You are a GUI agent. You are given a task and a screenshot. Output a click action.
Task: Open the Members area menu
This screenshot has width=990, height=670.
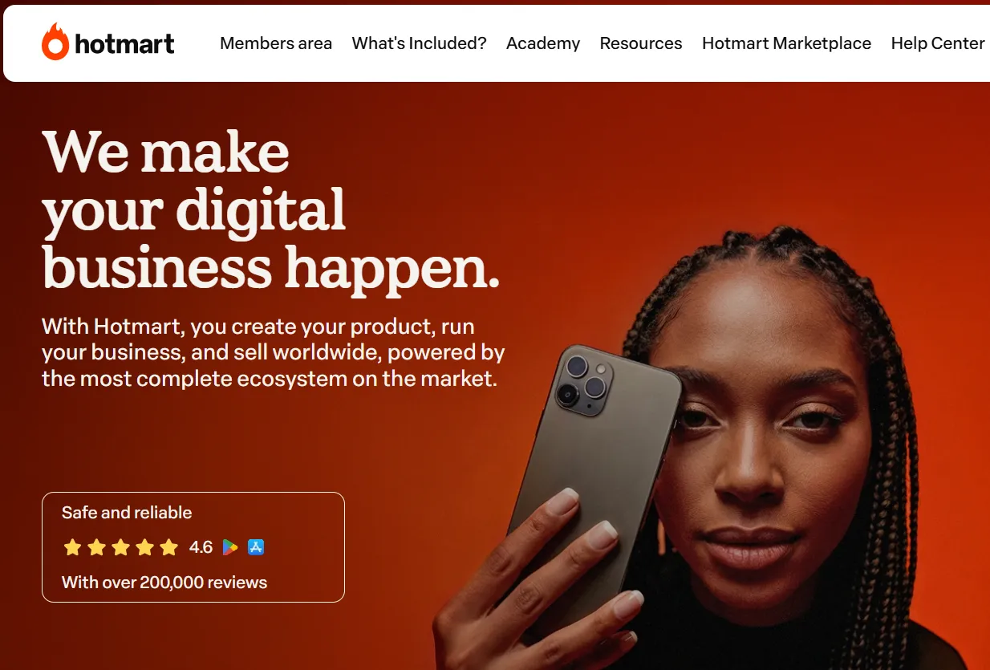tap(276, 43)
